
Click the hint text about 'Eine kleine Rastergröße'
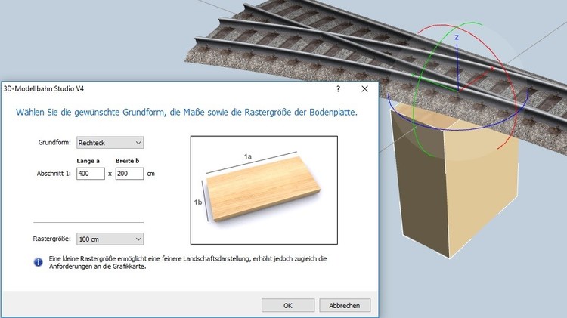click(187, 263)
